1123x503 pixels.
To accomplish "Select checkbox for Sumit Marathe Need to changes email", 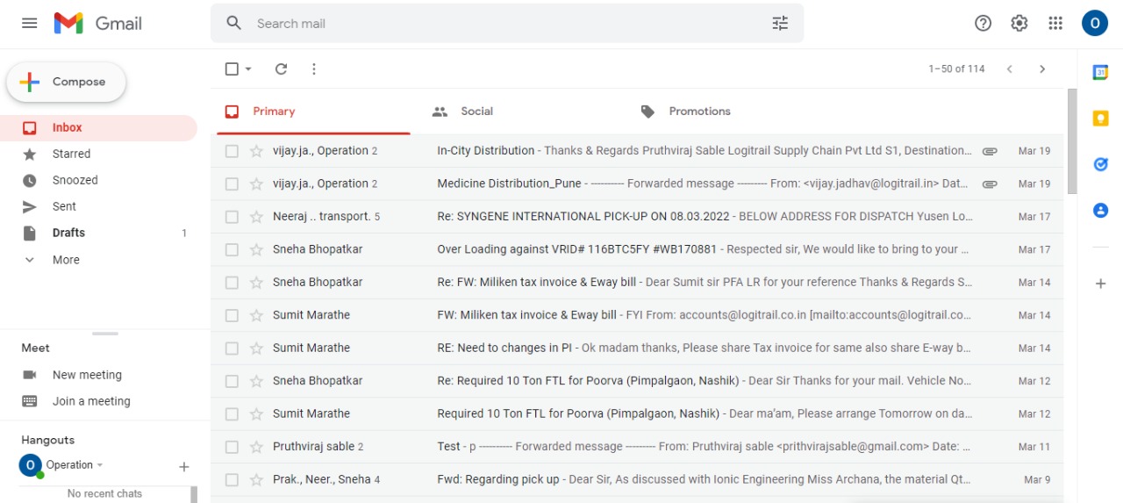I will pos(232,349).
